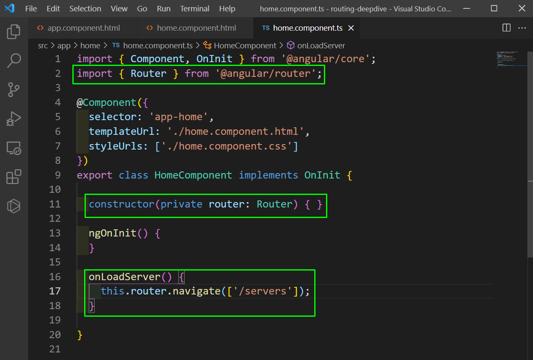Open Extensions view

pos(14,177)
